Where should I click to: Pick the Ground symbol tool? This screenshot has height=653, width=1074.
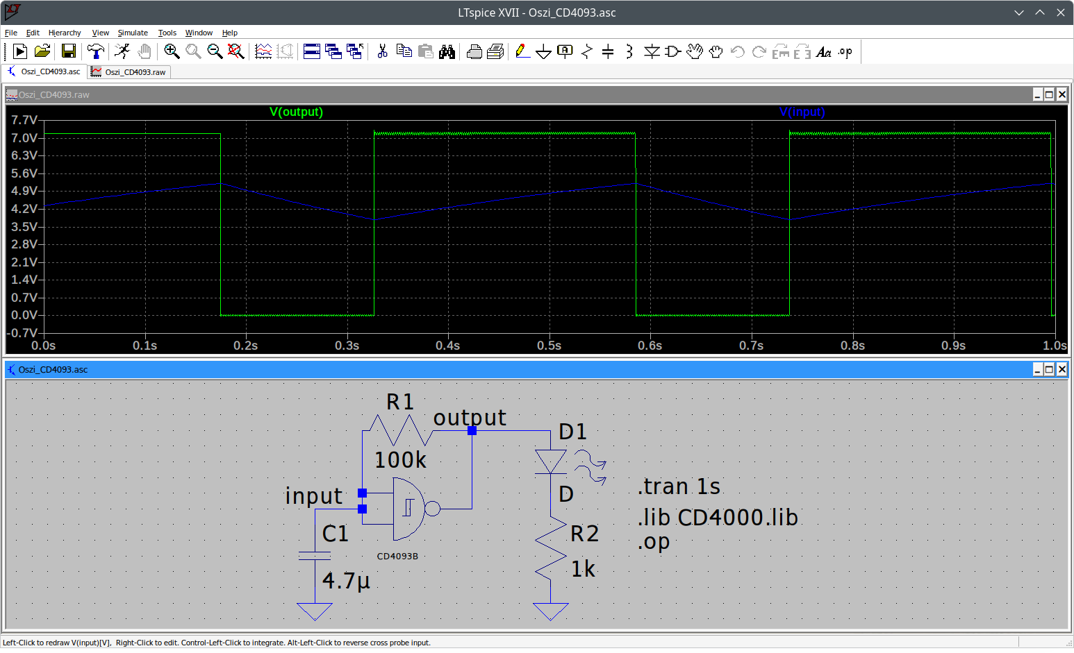(x=543, y=51)
